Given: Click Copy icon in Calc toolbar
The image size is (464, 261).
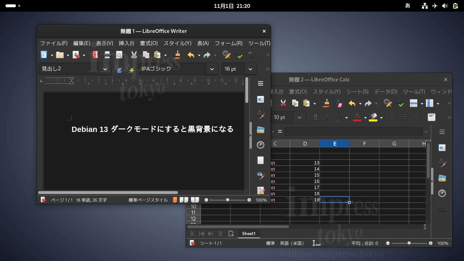Looking at the screenshot, I should pos(295,103).
